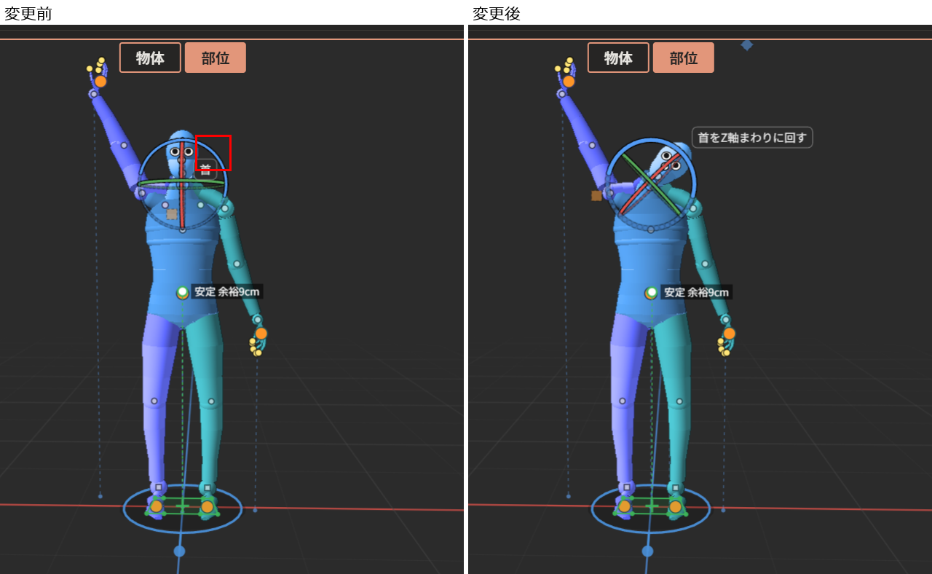The image size is (932, 574).
Task: Grab the lowered hand's orange handle in 変更前
Action: coord(261,334)
